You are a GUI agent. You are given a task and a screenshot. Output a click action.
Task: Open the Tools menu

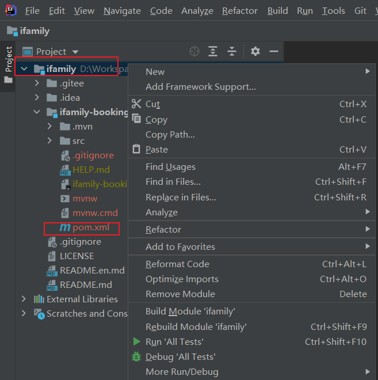pyautogui.click(x=333, y=11)
